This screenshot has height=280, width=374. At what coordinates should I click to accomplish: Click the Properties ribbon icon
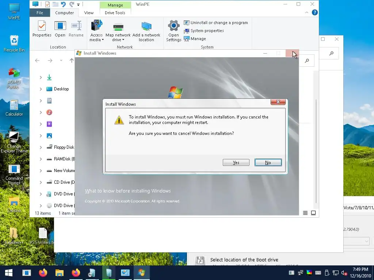pyautogui.click(x=42, y=28)
